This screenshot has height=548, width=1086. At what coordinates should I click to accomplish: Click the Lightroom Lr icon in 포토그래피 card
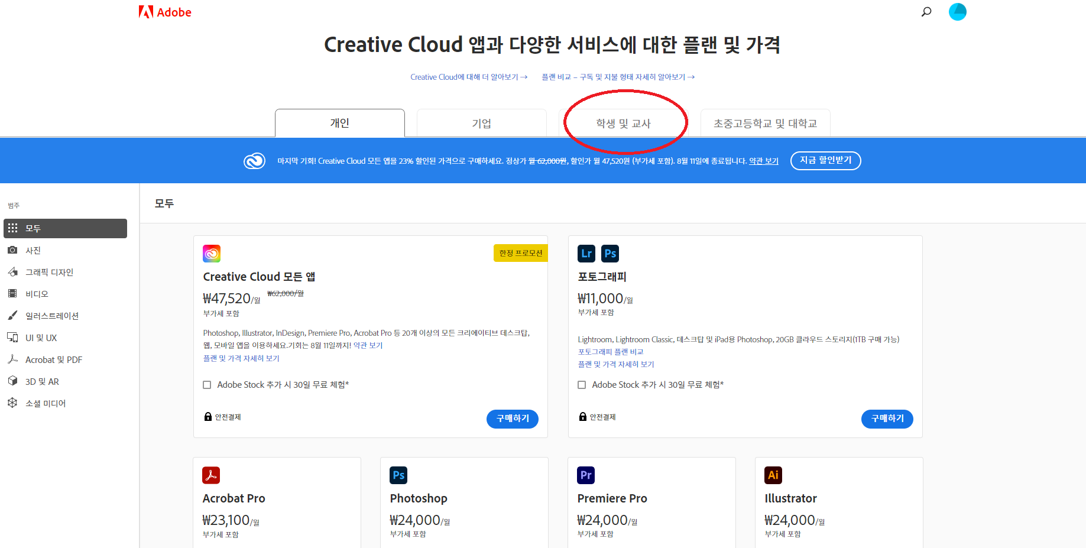(586, 254)
